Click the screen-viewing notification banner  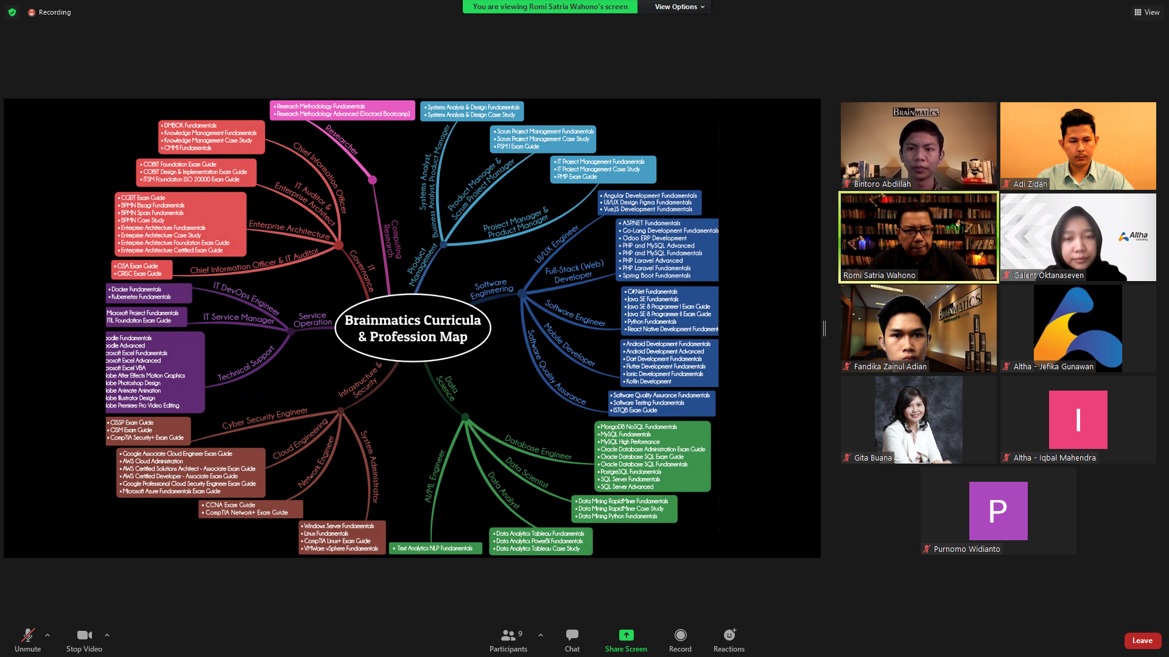(550, 7)
